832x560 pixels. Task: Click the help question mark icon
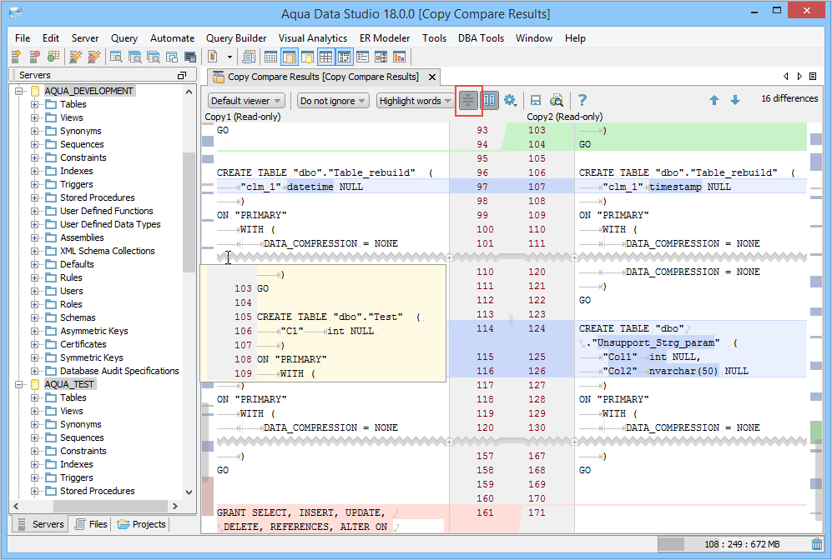[x=582, y=100]
